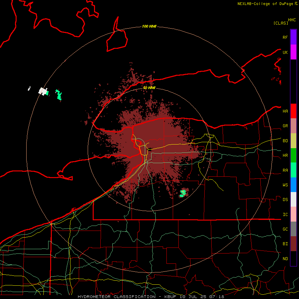Click the GC gray legend swatch
This screenshot has width=299, height=299.
293,229
